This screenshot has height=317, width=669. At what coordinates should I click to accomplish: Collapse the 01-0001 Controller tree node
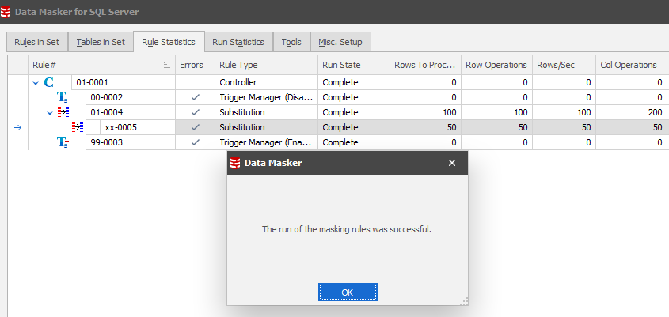coord(36,82)
